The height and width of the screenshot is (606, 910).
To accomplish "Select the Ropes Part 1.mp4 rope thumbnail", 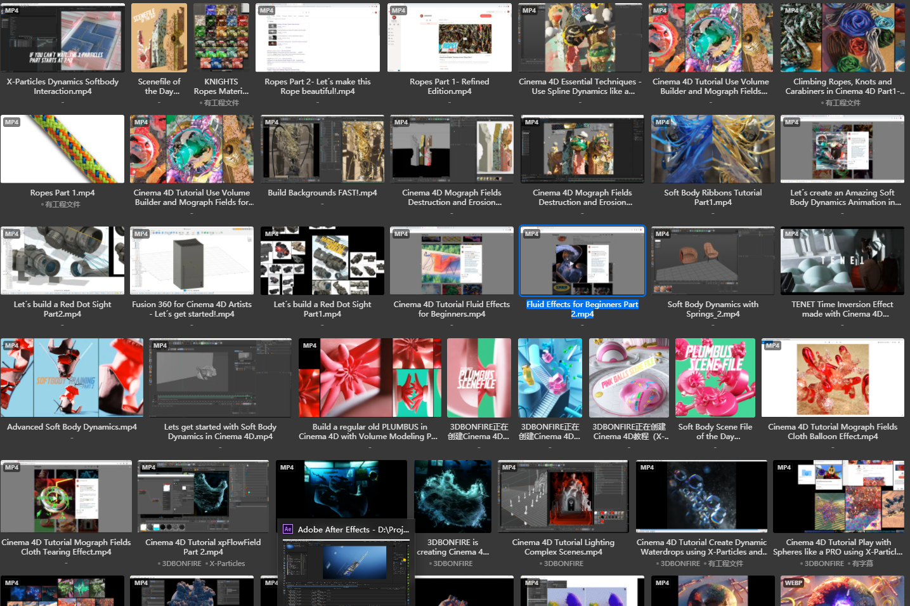I will tap(63, 150).
